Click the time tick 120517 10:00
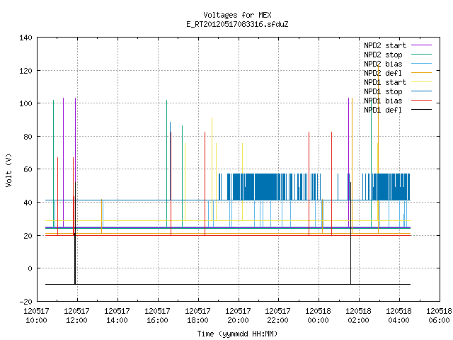 pos(36,316)
